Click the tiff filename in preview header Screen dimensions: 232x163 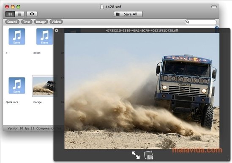142,31
